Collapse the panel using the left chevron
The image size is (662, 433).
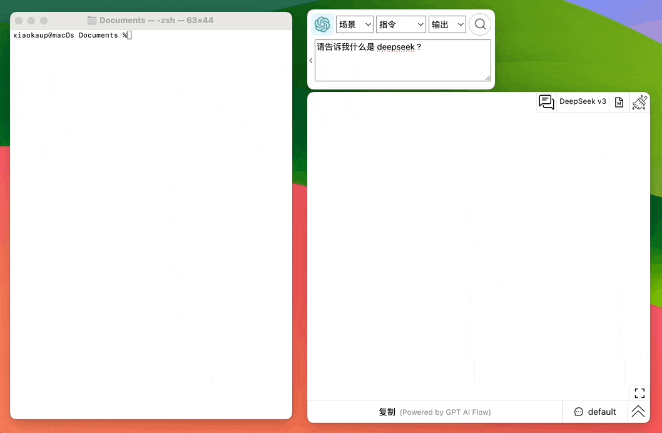pos(311,60)
